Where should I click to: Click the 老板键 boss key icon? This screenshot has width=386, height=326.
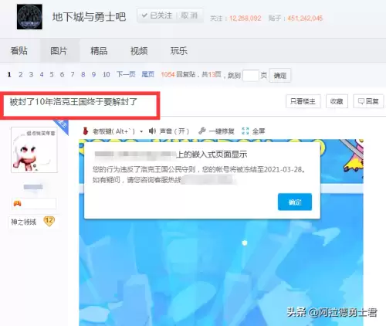(x=86, y=131)
